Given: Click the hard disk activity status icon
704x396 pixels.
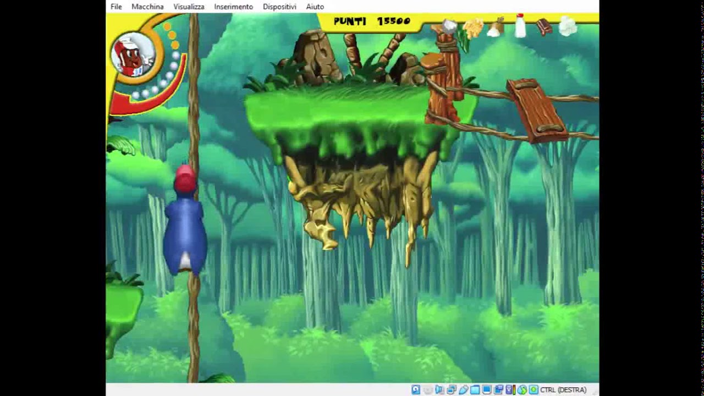Looking at the screenshot, I should click(416, 390).
